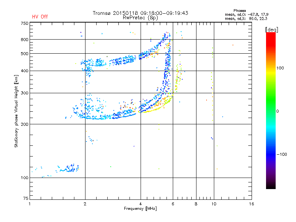Viewport: 296px width, 222px height.
Task: Click the red HV Off label
Action: click(40, 17)
